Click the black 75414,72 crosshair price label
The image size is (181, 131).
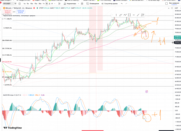[178, 42]
